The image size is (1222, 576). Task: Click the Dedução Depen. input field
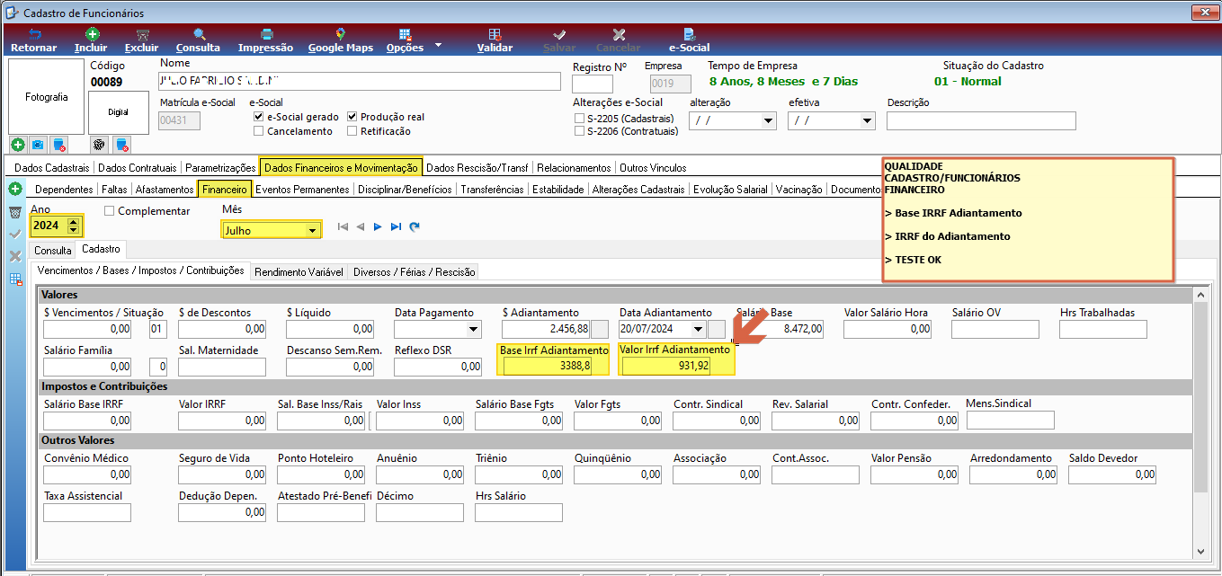tap(222, 512)
